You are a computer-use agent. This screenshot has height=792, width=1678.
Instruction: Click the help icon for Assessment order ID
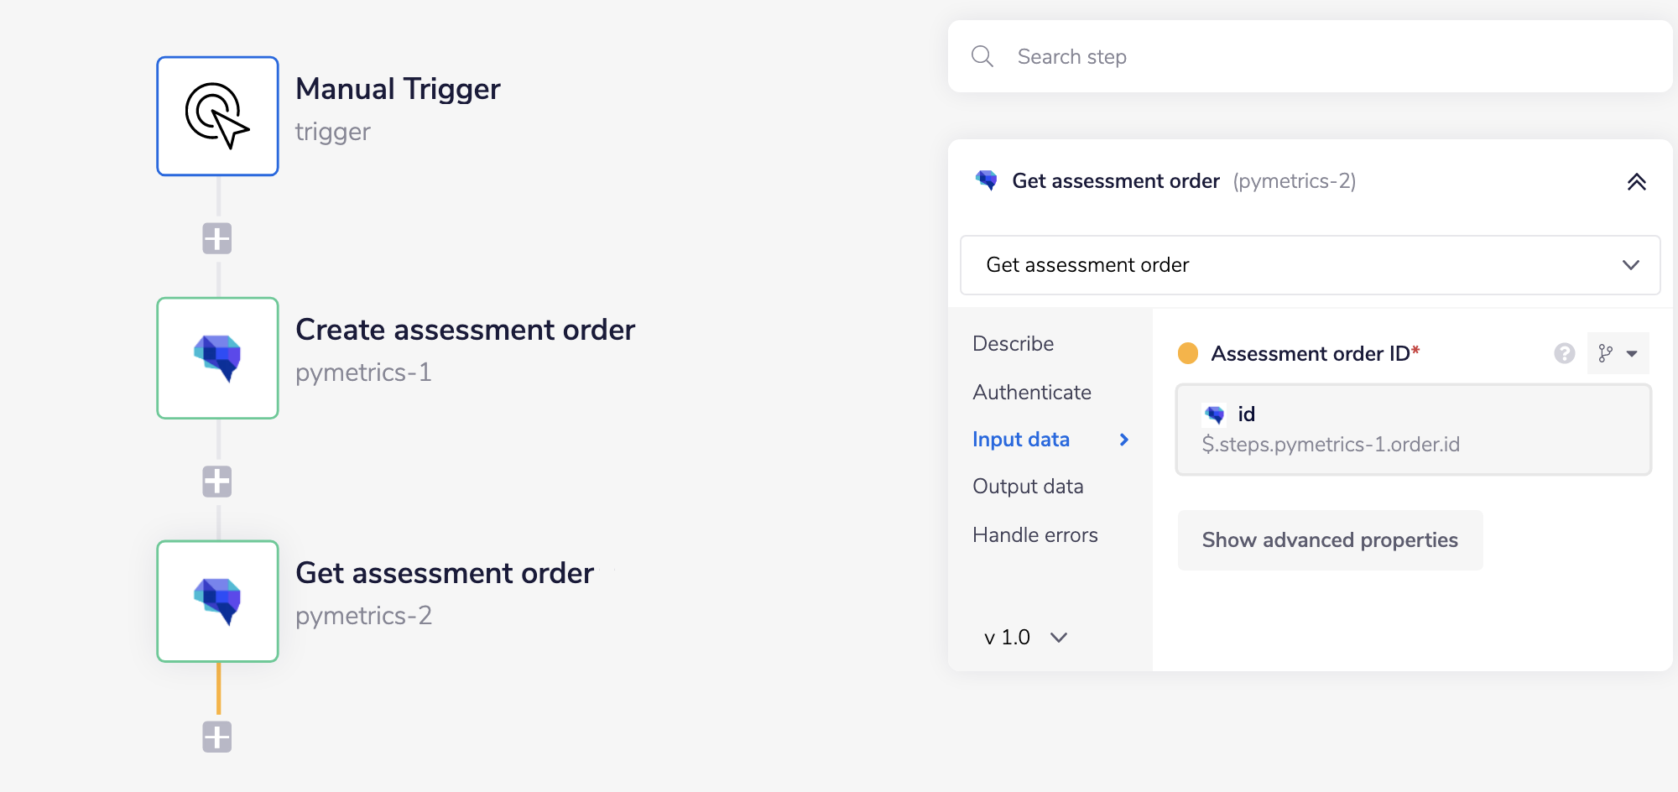point(1564,353)
